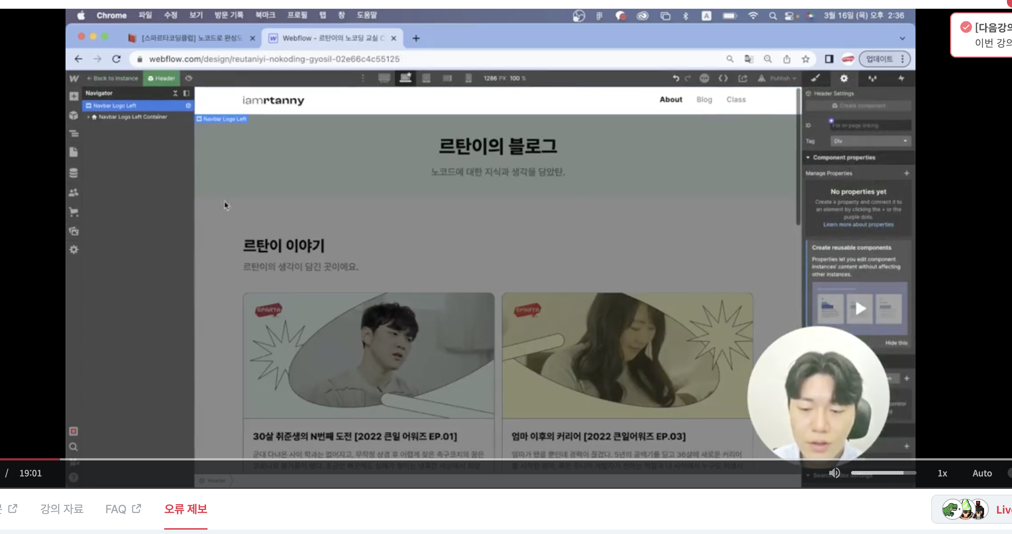The width and height of the screenshot is (1012, 534).
Task: Focus the ID input field
Action: [x=870, y=125]
